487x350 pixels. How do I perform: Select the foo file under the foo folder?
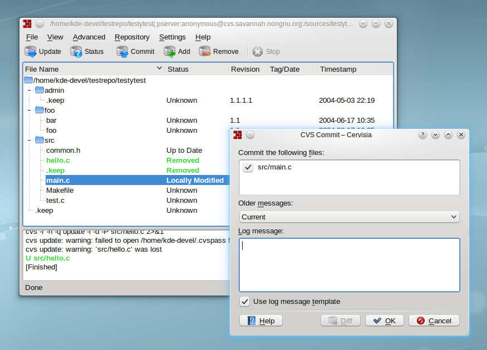(x=51, y=130)
